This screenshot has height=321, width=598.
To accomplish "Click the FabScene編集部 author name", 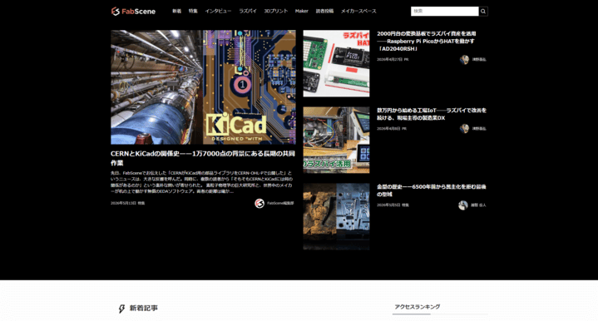I will (x=280, y=203).
